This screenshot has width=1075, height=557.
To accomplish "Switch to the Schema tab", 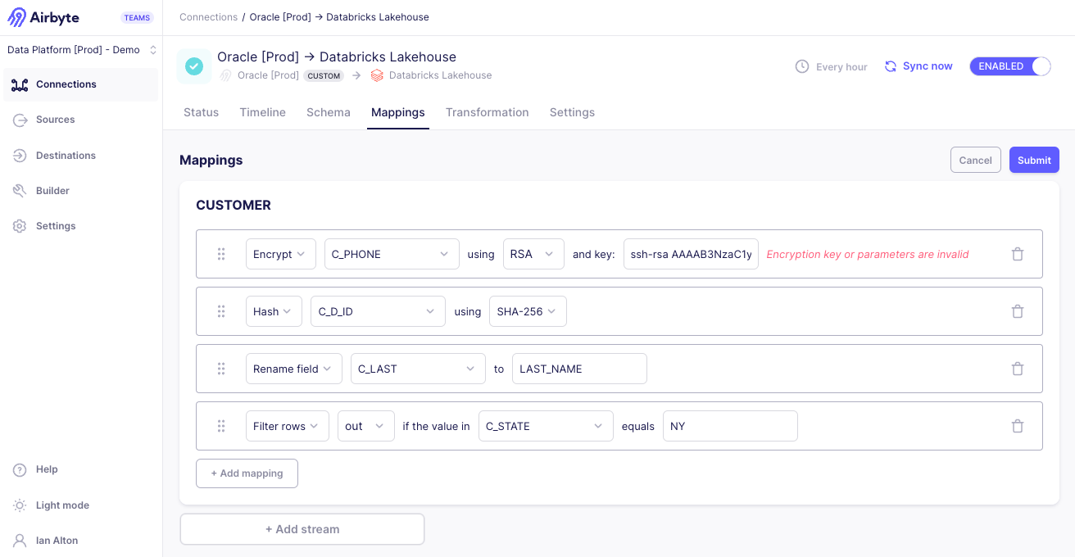I will coord(329,112).
